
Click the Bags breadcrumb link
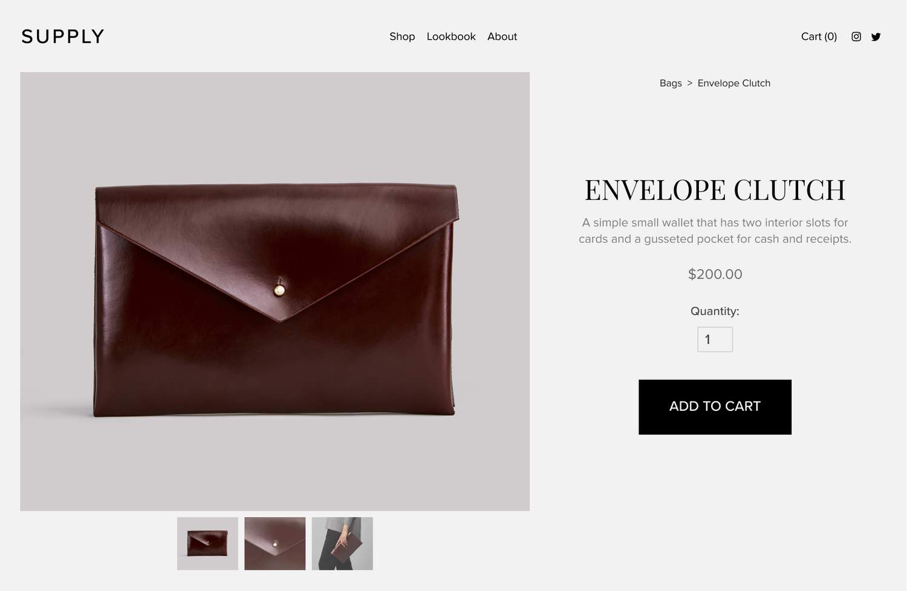(x=671, y=83)
